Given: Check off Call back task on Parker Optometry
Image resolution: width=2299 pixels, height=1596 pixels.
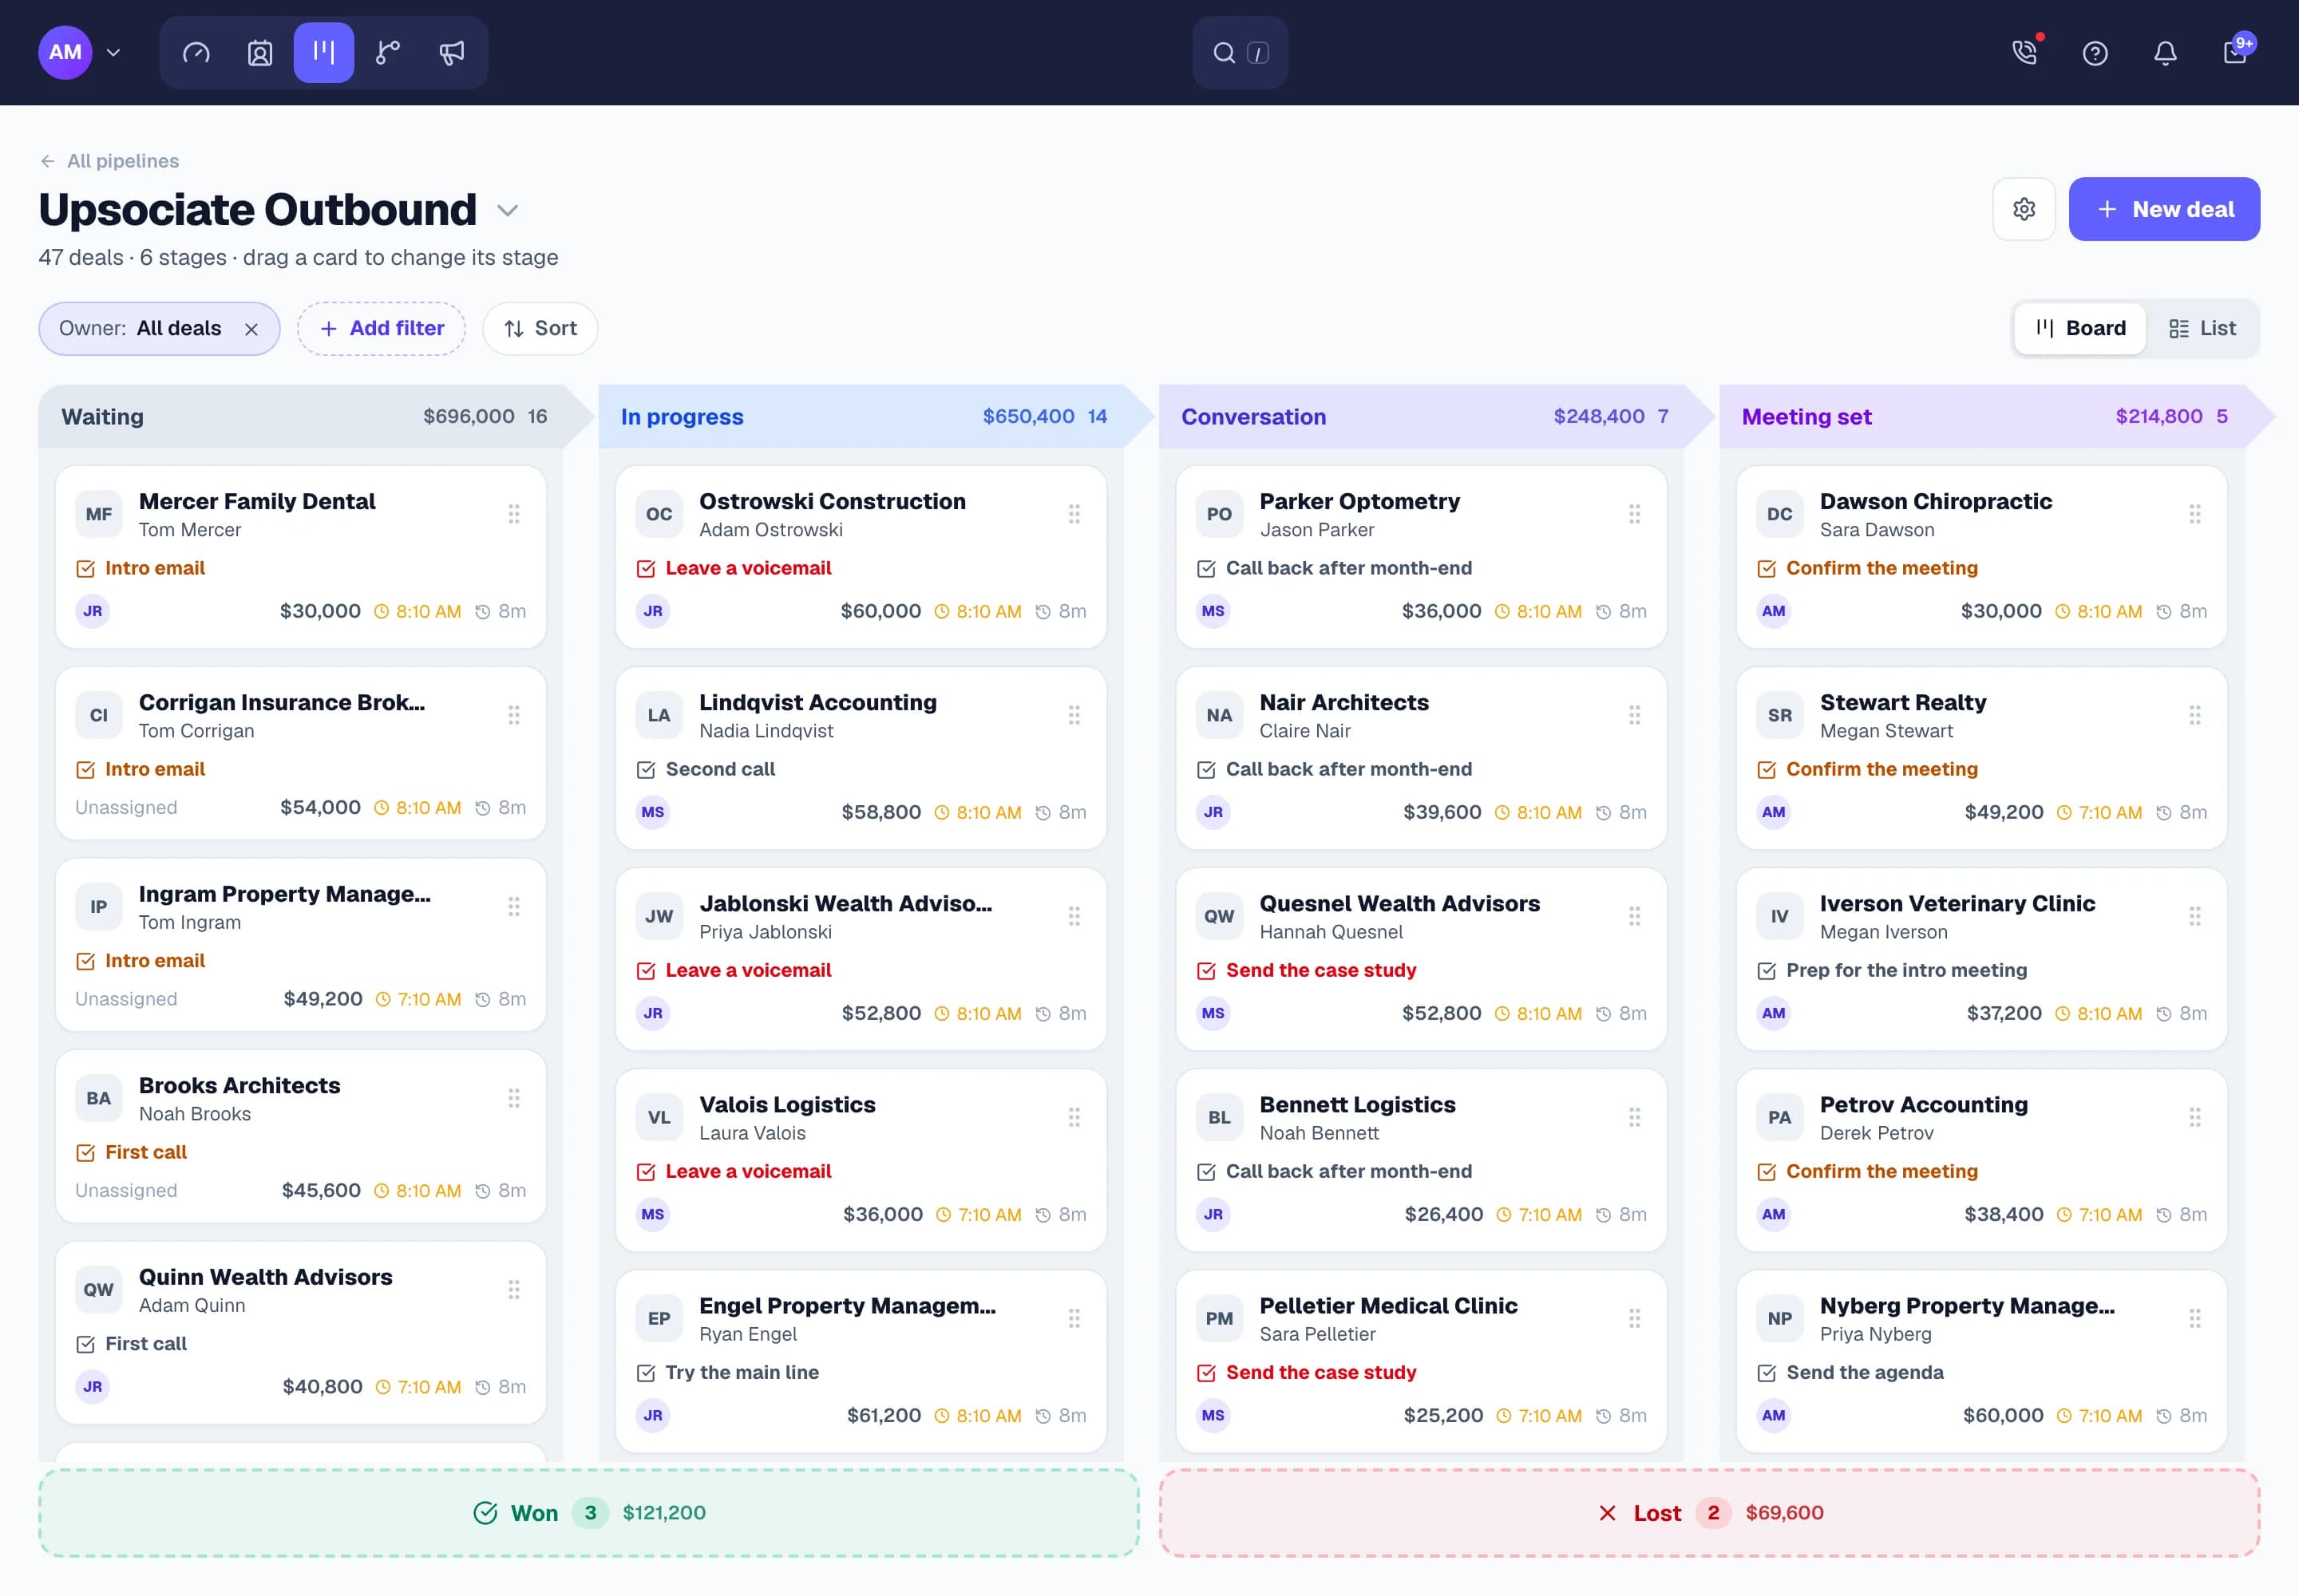Looking at the screenshot, I should [x=1206, y=568].
